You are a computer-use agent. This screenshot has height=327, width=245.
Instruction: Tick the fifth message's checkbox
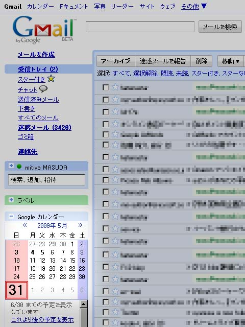106,134
